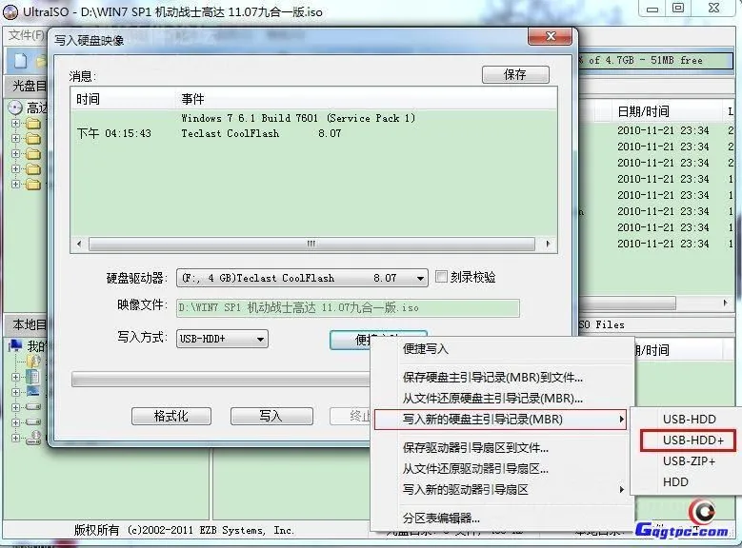Image resolution: width=742 pixels, height=548 pixels.
Task: Click file list horizontal scroll right arrow
Action: [725, 303]
